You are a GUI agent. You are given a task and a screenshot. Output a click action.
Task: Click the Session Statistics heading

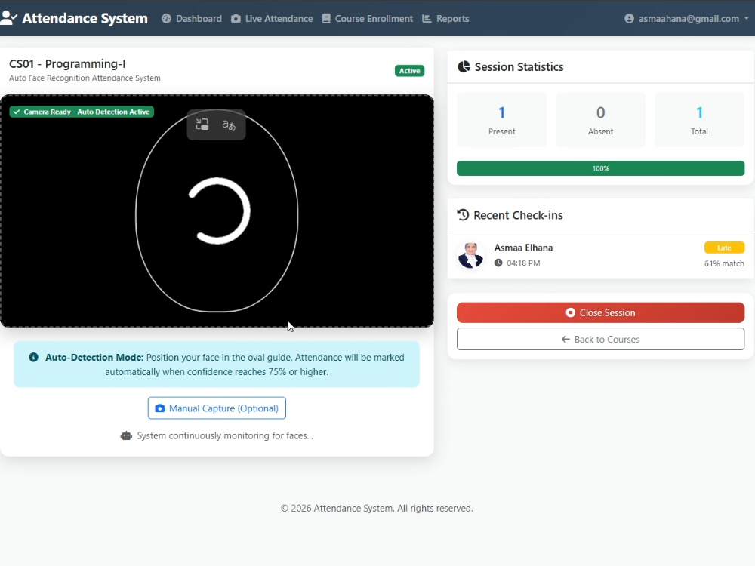pos(519,66)
